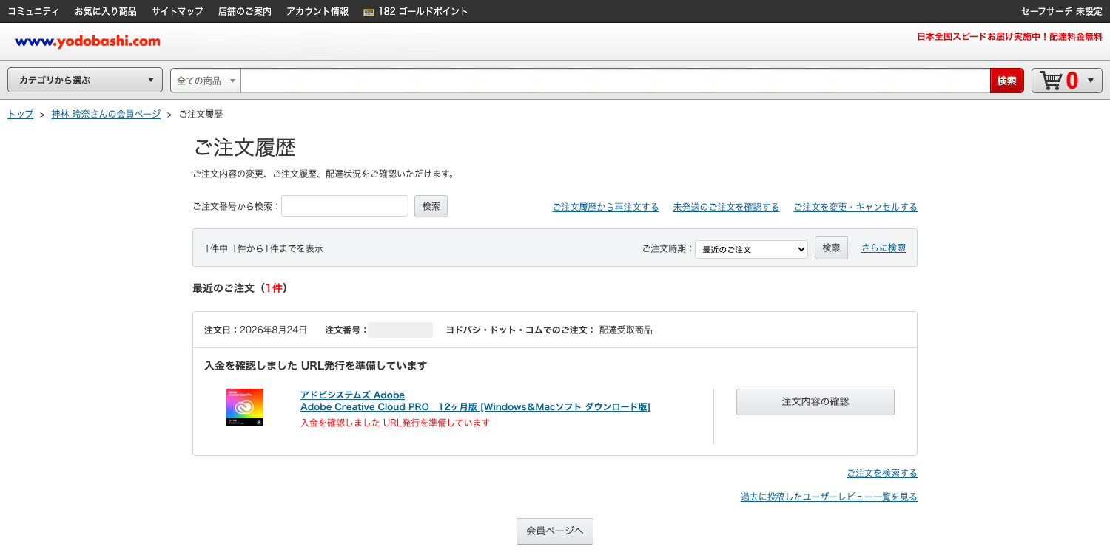Open さらに検索 link
The width and height of the screenshot is (1110, 555).
tap(884, 248)
